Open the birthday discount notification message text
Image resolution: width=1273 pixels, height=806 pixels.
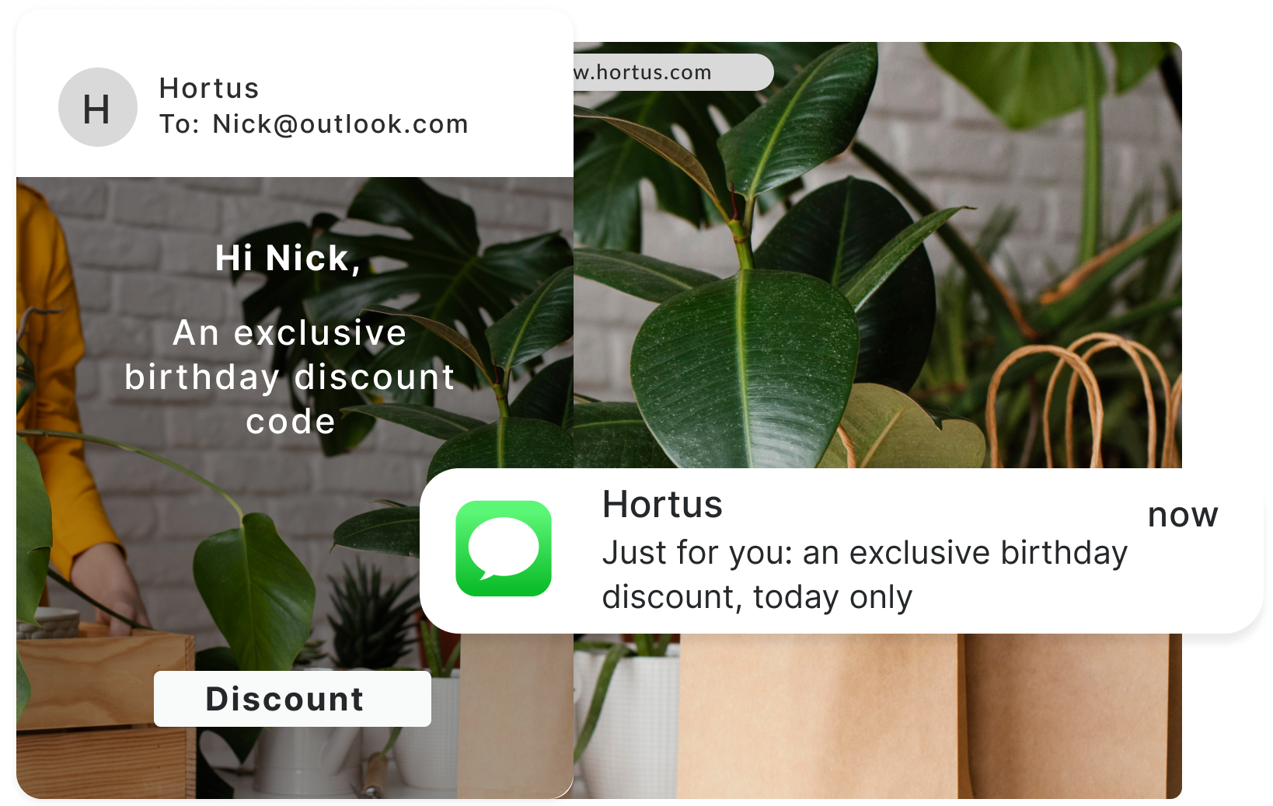[864, 575]
